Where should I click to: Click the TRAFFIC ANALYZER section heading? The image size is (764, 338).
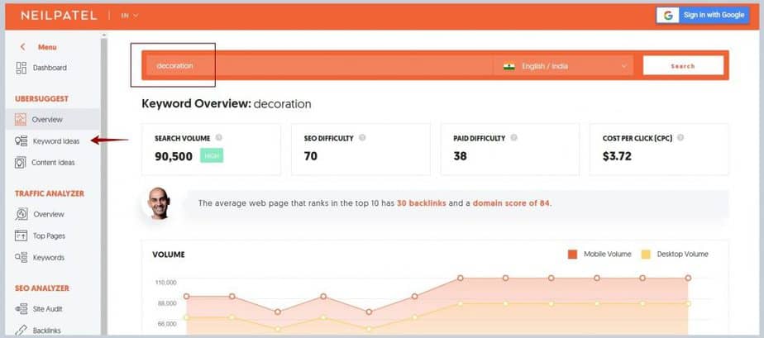pyautogui.click(x=50, y=193)
